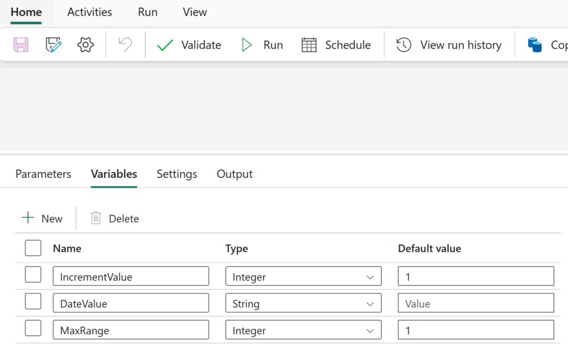Open pipeline settings gear icon

pos(85,44)
